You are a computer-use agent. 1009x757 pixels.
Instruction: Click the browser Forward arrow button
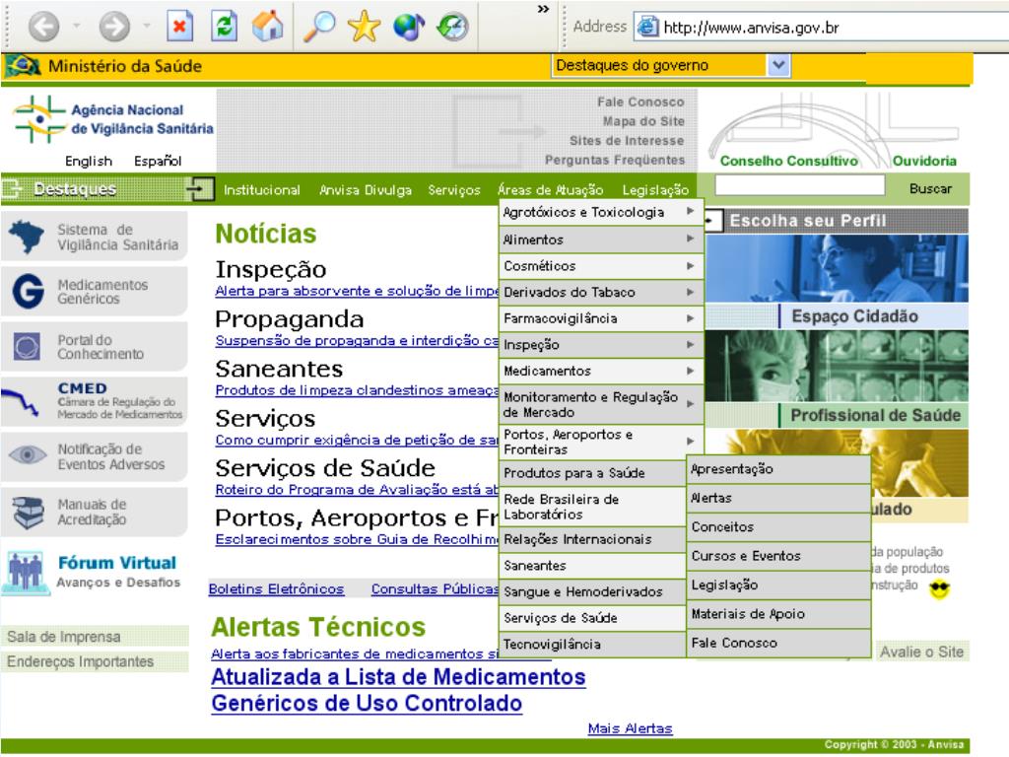(114, 27)
